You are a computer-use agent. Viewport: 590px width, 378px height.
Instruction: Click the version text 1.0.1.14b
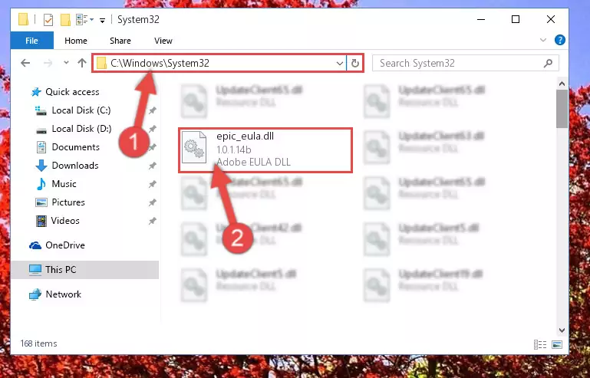point(234,150)
